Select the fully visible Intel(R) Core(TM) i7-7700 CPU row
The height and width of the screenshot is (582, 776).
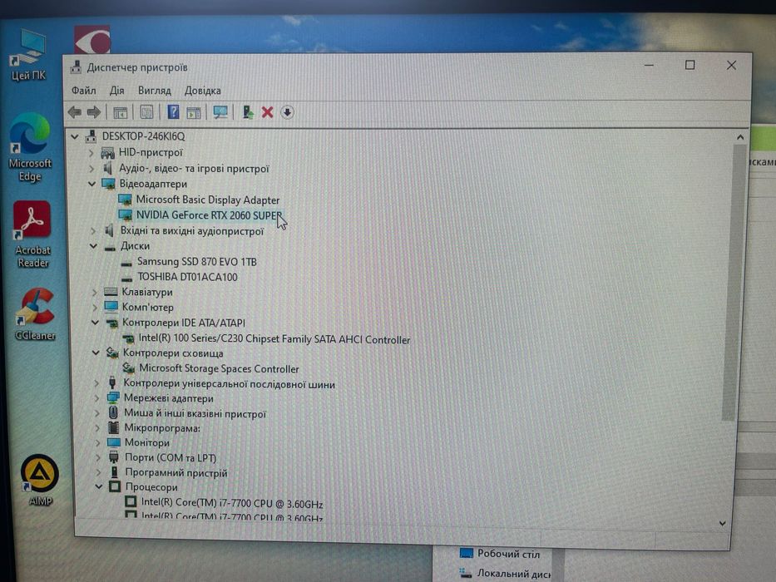click(x=231, y=503)
